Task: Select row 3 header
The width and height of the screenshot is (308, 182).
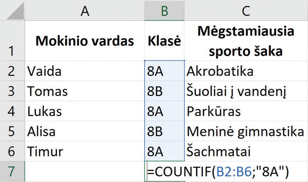Action: pos(12,91)
